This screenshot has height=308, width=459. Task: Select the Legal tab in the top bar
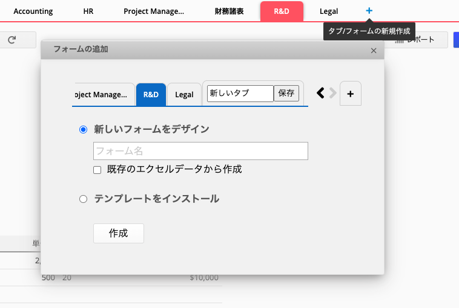tap(329, 11)
